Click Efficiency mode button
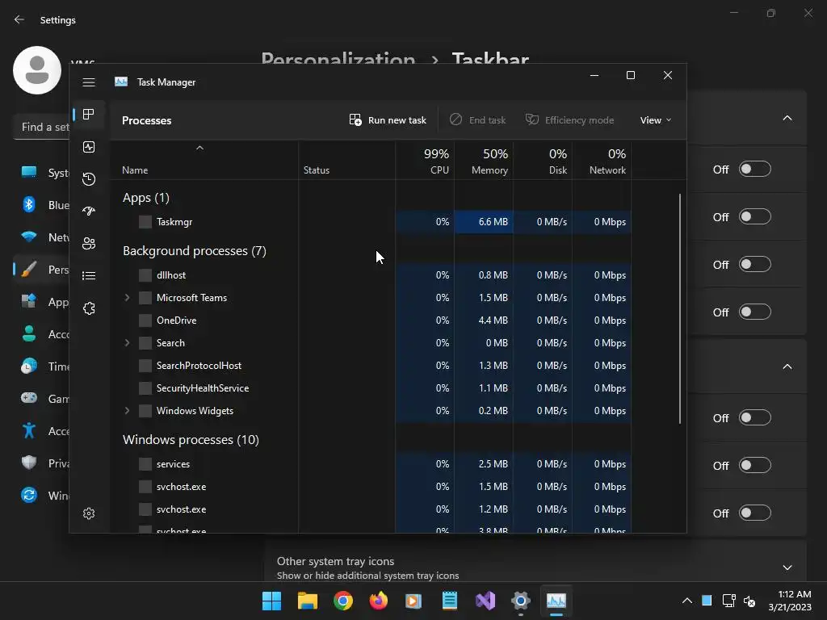This screenshot has height=620, width=827. (x=569, y=120)
